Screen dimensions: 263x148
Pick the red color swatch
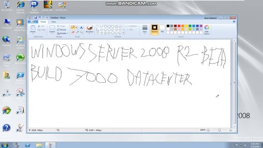click(179, 26)
